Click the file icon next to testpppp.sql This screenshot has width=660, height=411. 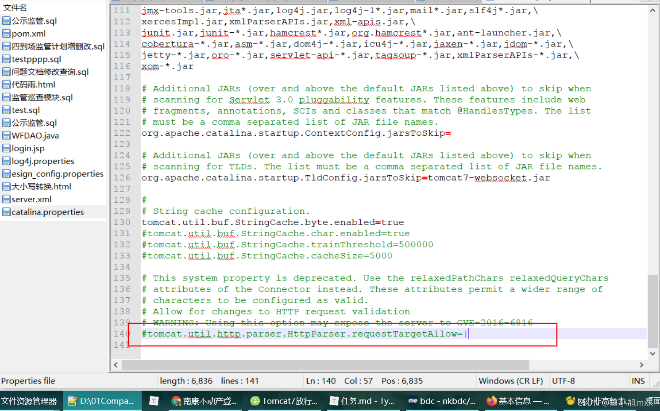tap(6, 59)
